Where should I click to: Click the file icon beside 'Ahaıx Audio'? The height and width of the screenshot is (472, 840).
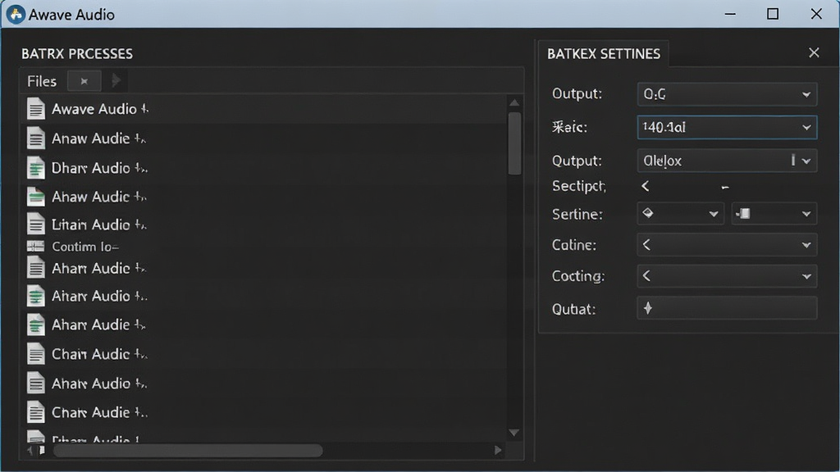pos(36,383)
